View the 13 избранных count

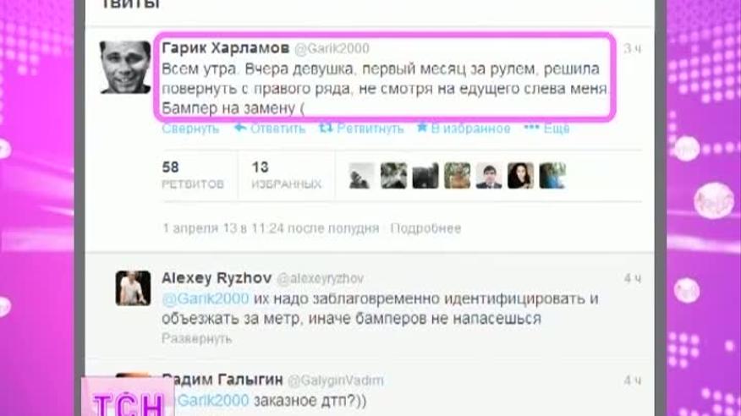tap(287, 175)
